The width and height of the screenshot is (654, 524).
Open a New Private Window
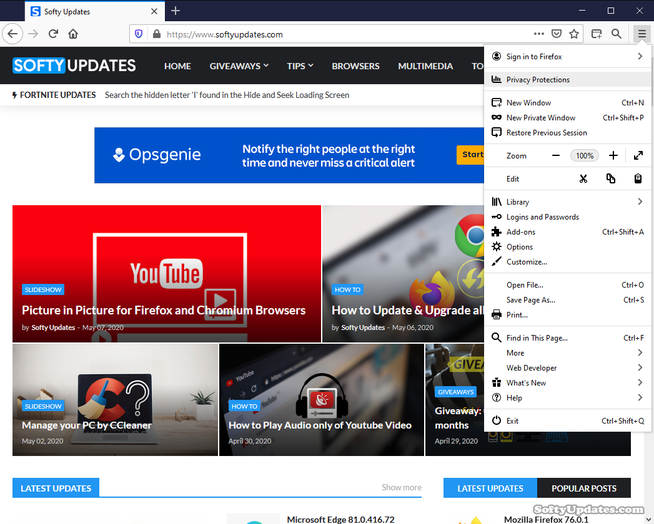(x=568, y=117)
